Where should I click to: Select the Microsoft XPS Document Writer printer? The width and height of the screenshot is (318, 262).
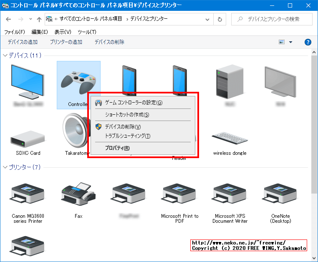[230, 194]
